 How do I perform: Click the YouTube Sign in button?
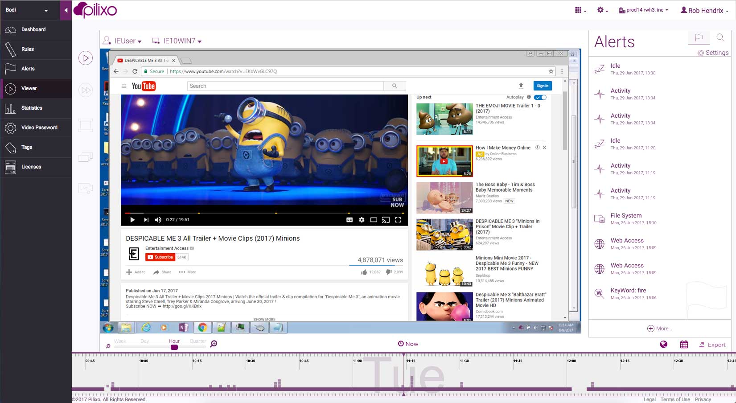coord(543,86)
